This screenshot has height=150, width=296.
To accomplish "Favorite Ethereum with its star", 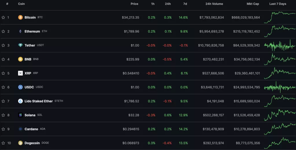I will (x=3, y=31).
